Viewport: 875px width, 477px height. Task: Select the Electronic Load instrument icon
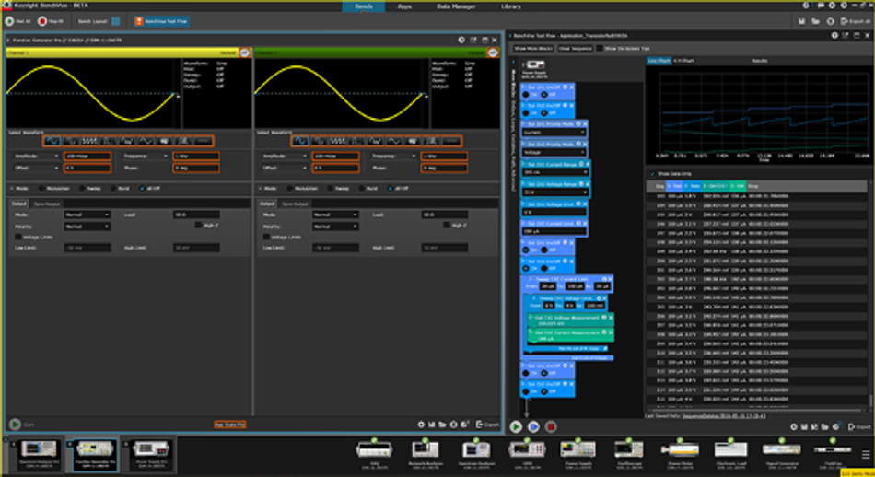coord(730,451)
